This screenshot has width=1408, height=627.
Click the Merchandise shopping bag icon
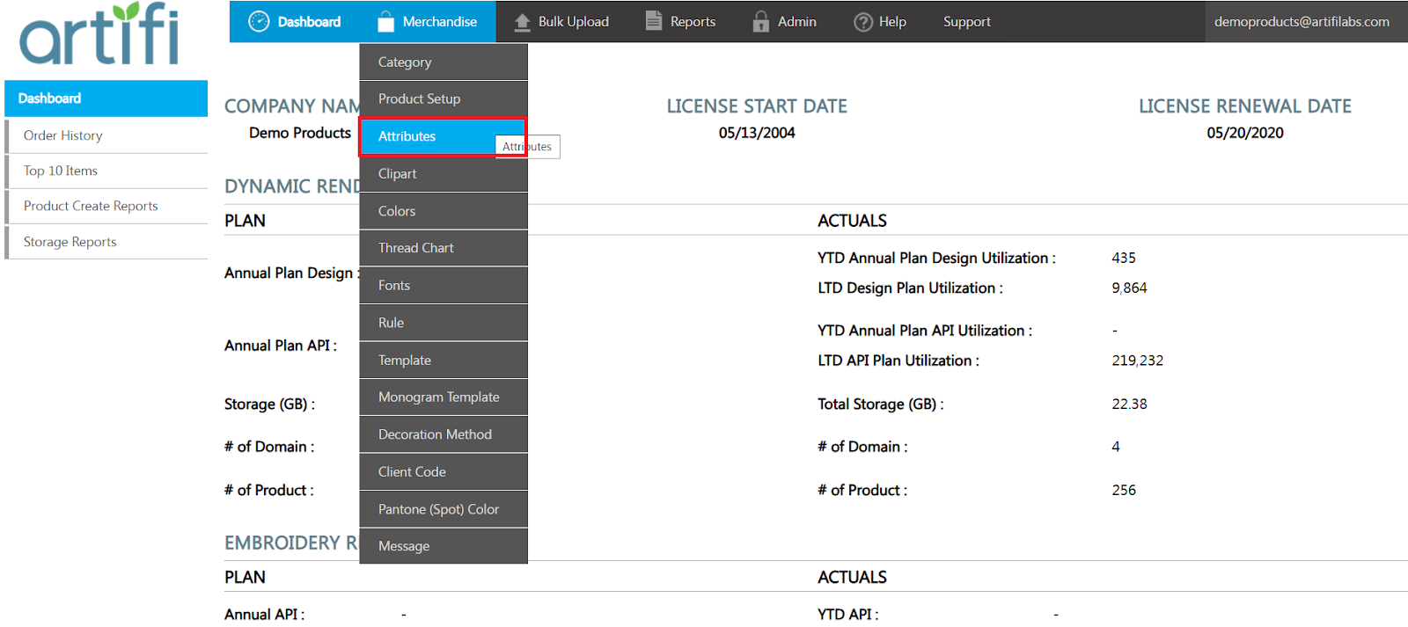(385, 21)
